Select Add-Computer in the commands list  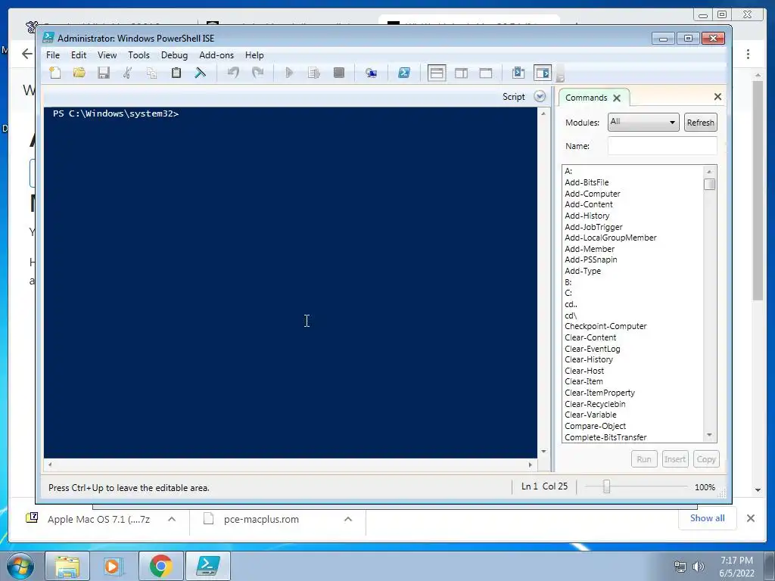coord(592,194)
